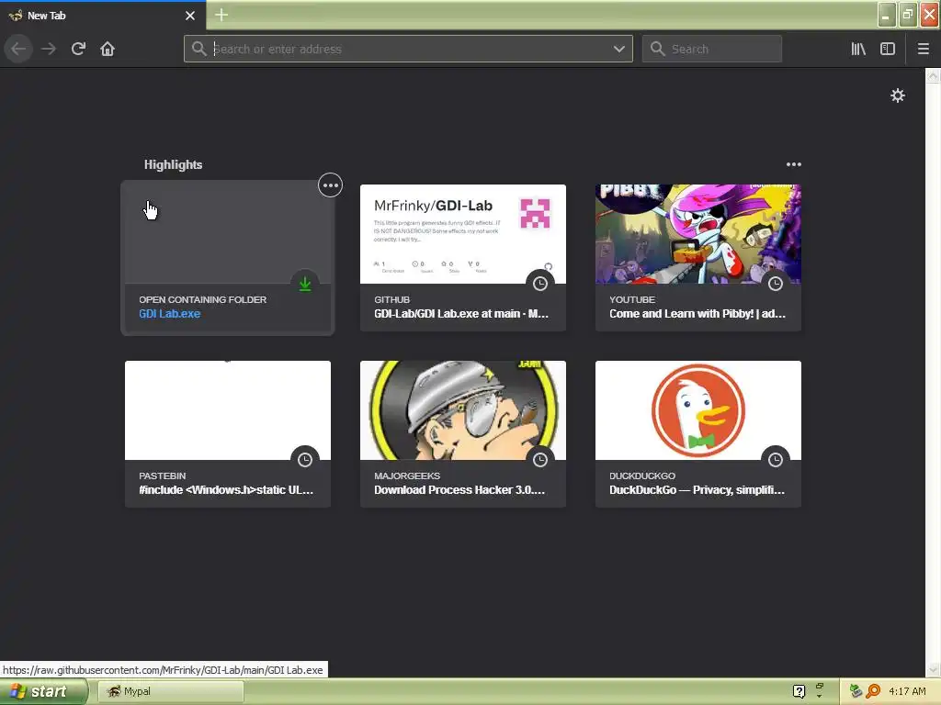Screen dimensions: 941x705
Task: Click the browser Back arrow button
Action: coord(18,49)
